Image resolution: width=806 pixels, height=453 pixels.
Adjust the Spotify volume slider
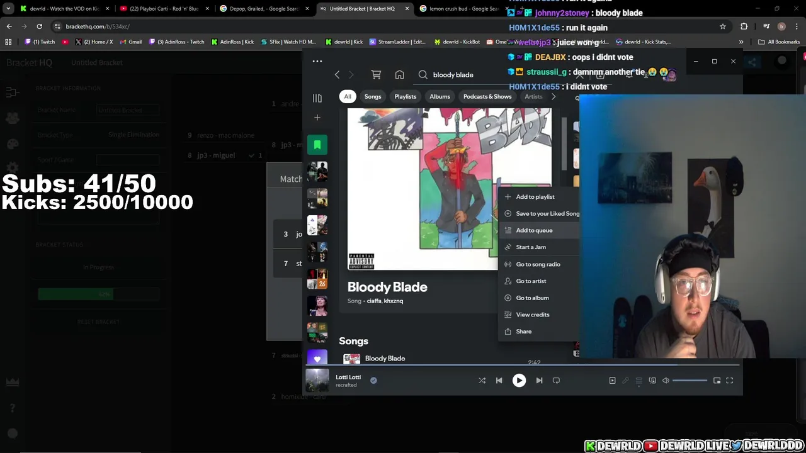point(690,380)
